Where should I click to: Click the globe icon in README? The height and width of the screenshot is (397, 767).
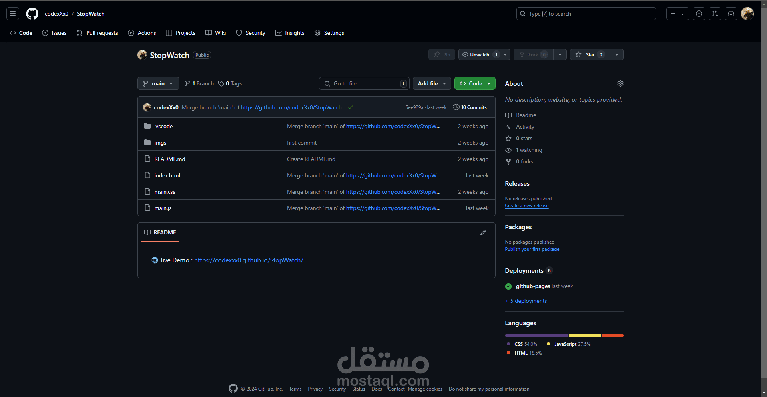tap(155, 260)
